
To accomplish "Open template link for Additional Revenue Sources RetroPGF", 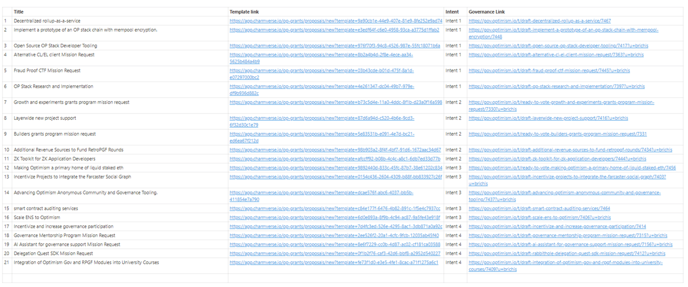I will pos(335,150).
